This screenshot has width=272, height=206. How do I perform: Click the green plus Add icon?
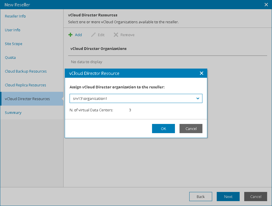70,35
